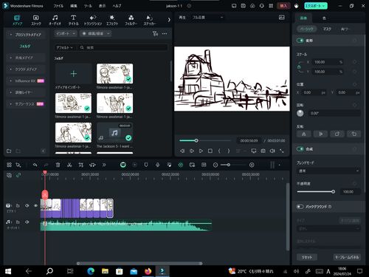This screenshot has width=369, height=277.
Task: Open the Transitions tab
Action: pyautogui.click(x=93, y=20)
